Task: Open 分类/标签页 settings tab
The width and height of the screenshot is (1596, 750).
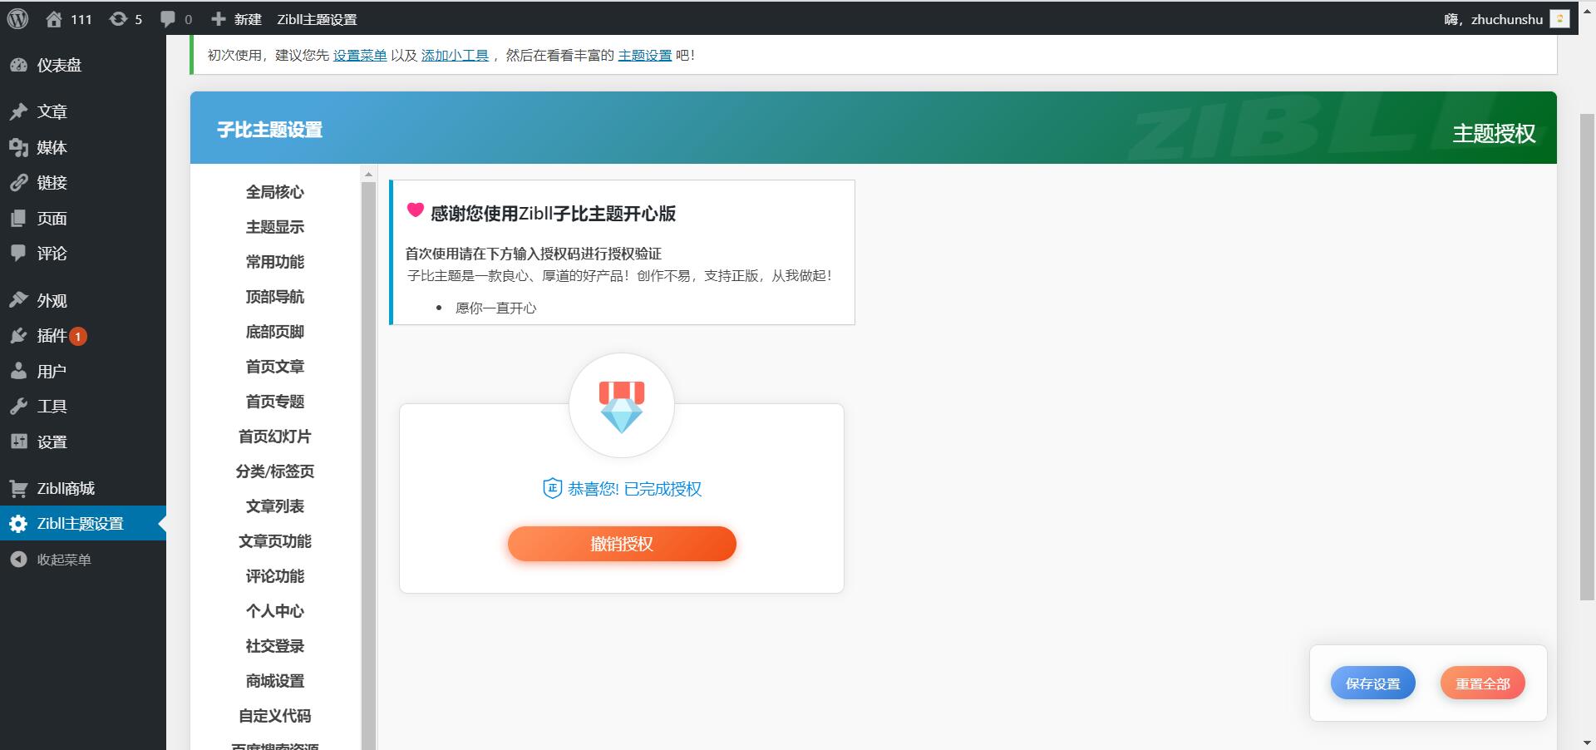Action: click(x=275, y=471)
